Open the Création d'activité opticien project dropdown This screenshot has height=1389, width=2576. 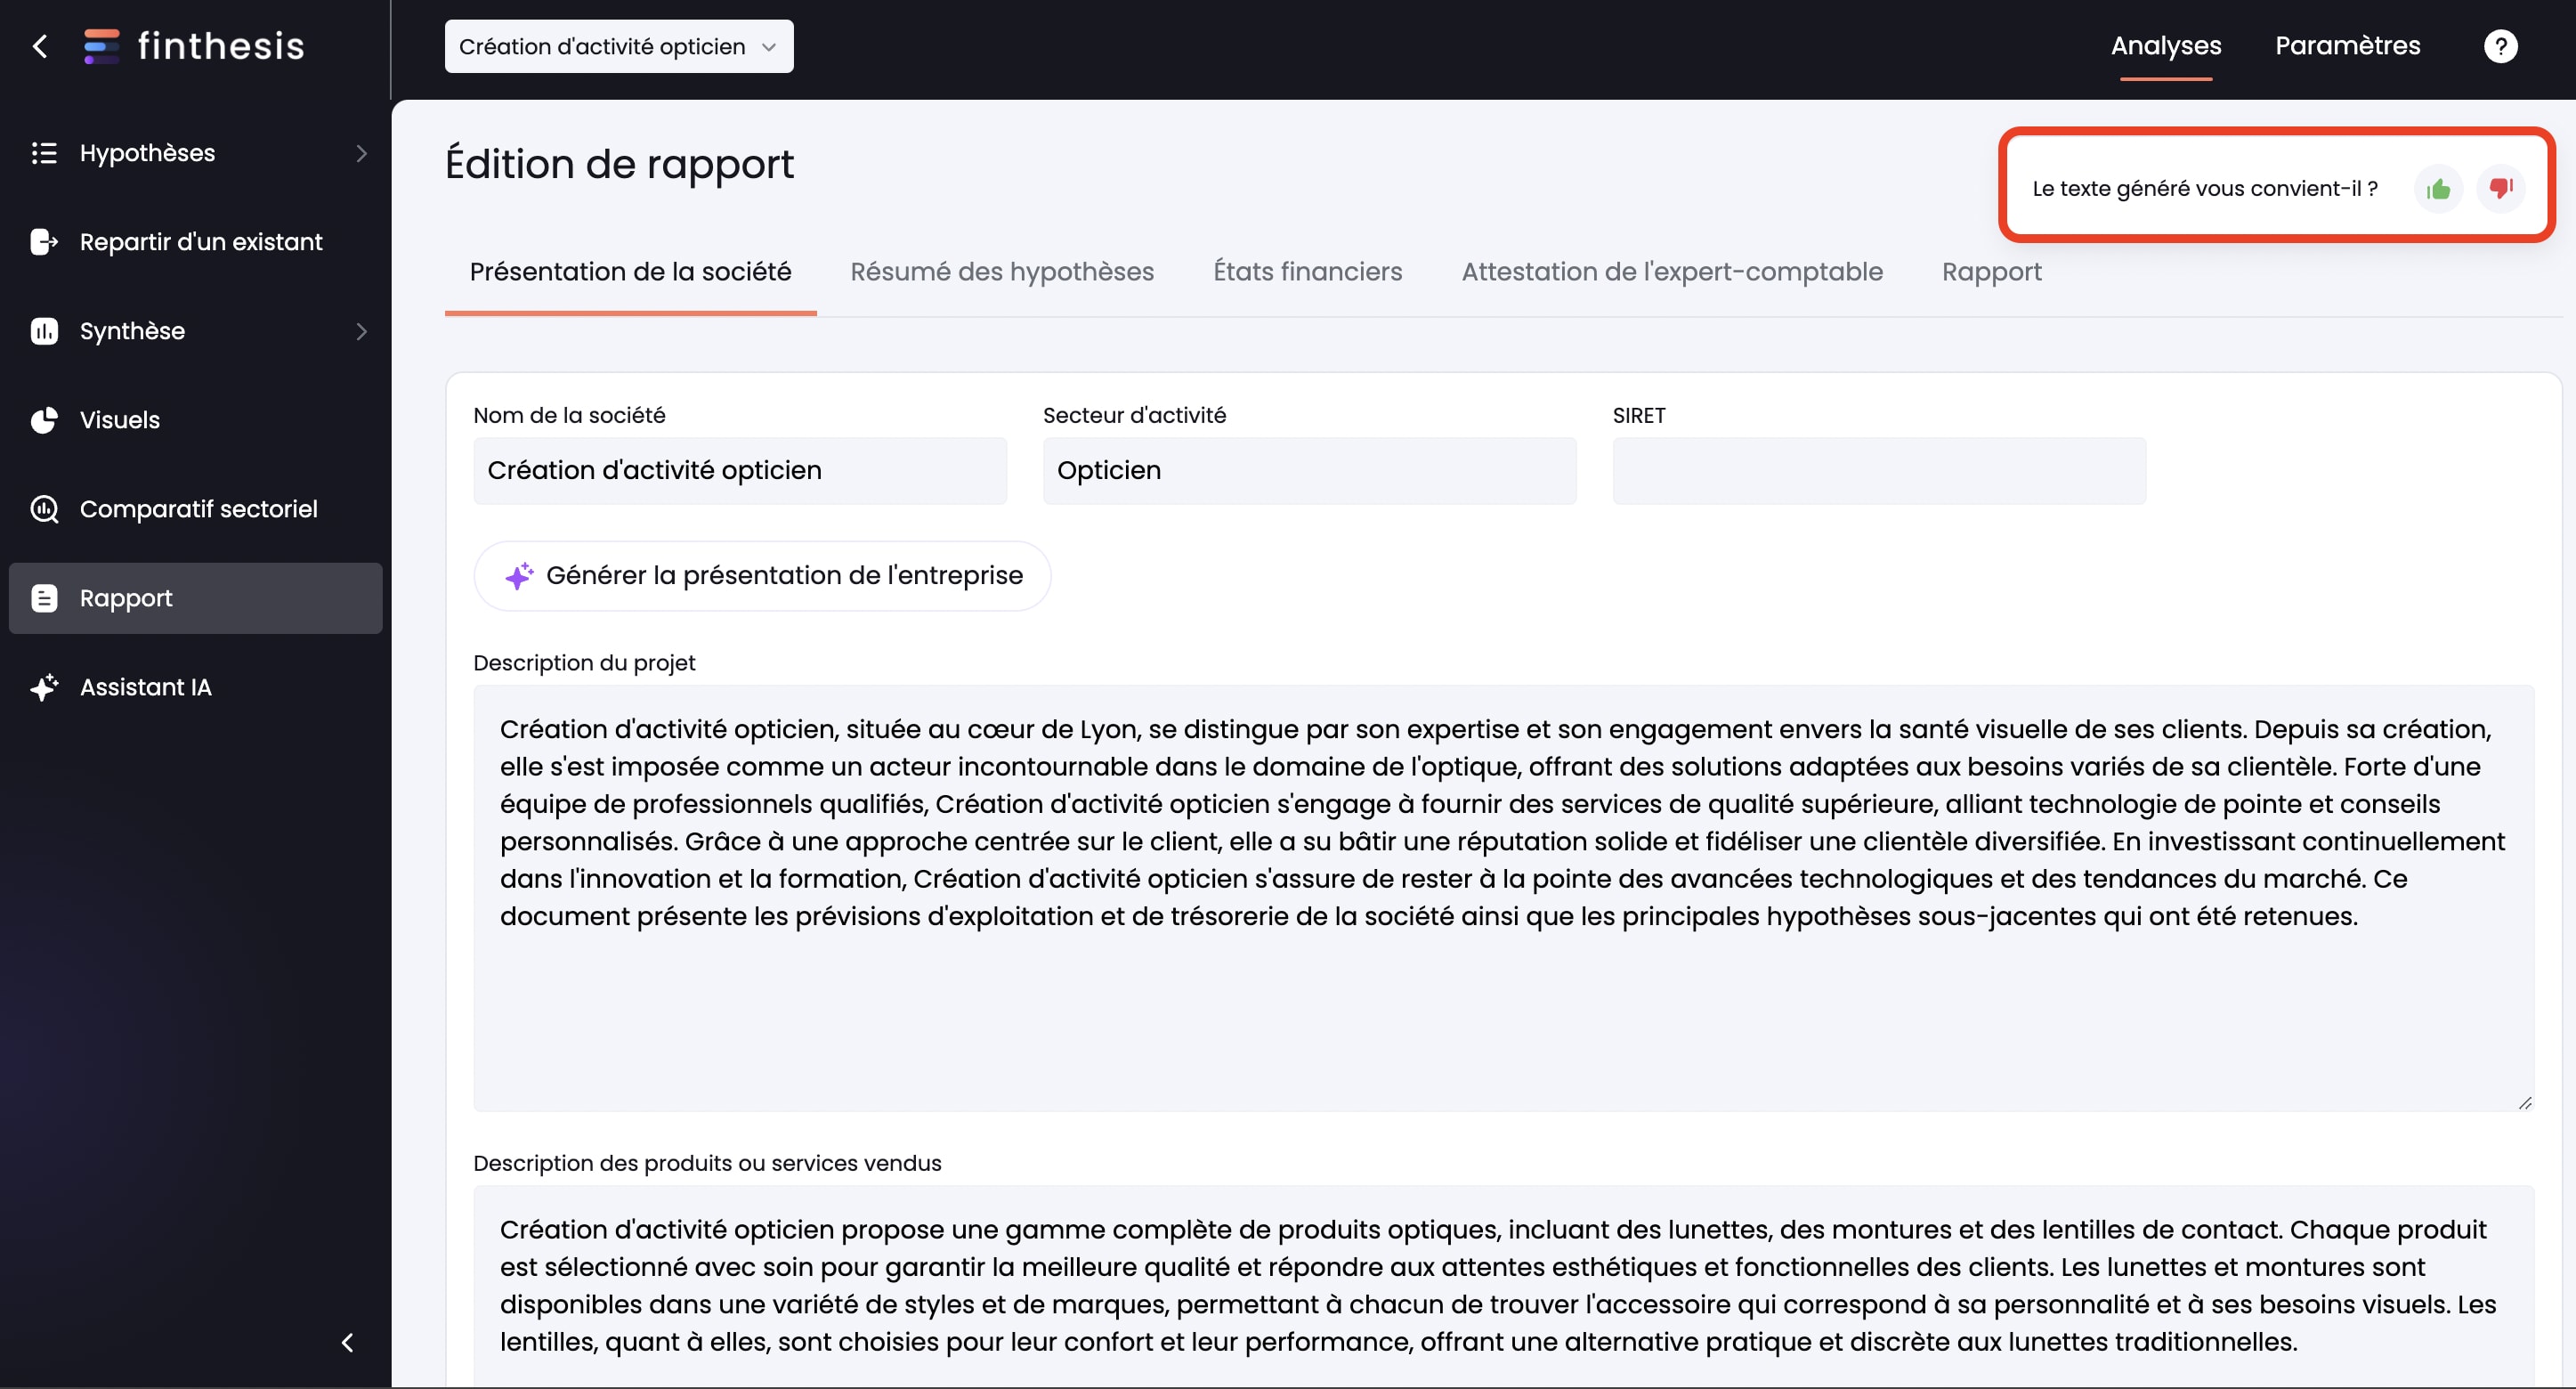coord(619,46)
